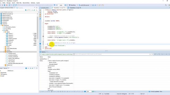Click the Rollback button in toolbar
The image size is (170, 95).
[44, 5]
